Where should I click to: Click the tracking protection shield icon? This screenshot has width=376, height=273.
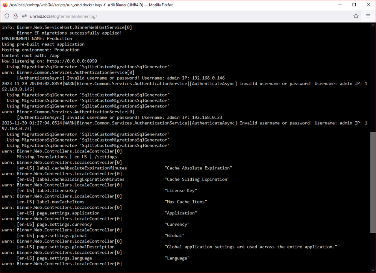pyautogui.click(x=7, y=16)
